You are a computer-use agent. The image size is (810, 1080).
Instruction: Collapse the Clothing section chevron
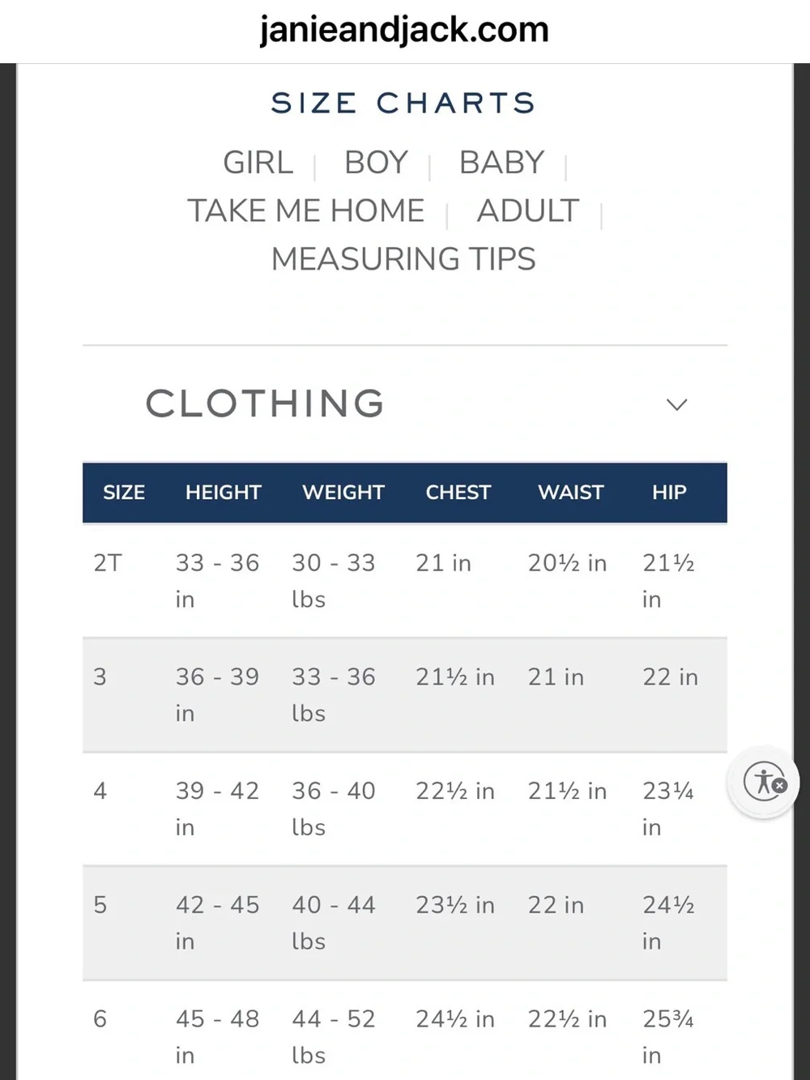point(676,404)
